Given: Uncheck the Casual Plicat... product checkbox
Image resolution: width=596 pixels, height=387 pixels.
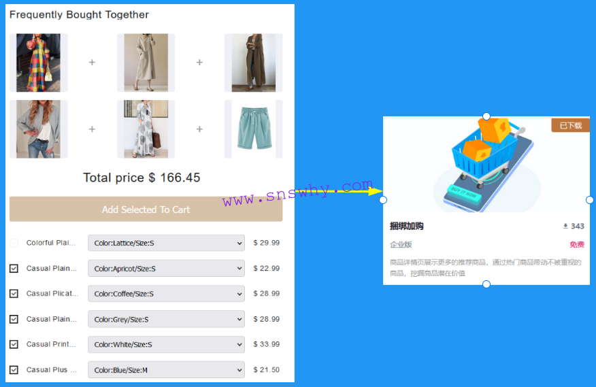Looking at the screenshot, I should [14, 294].
